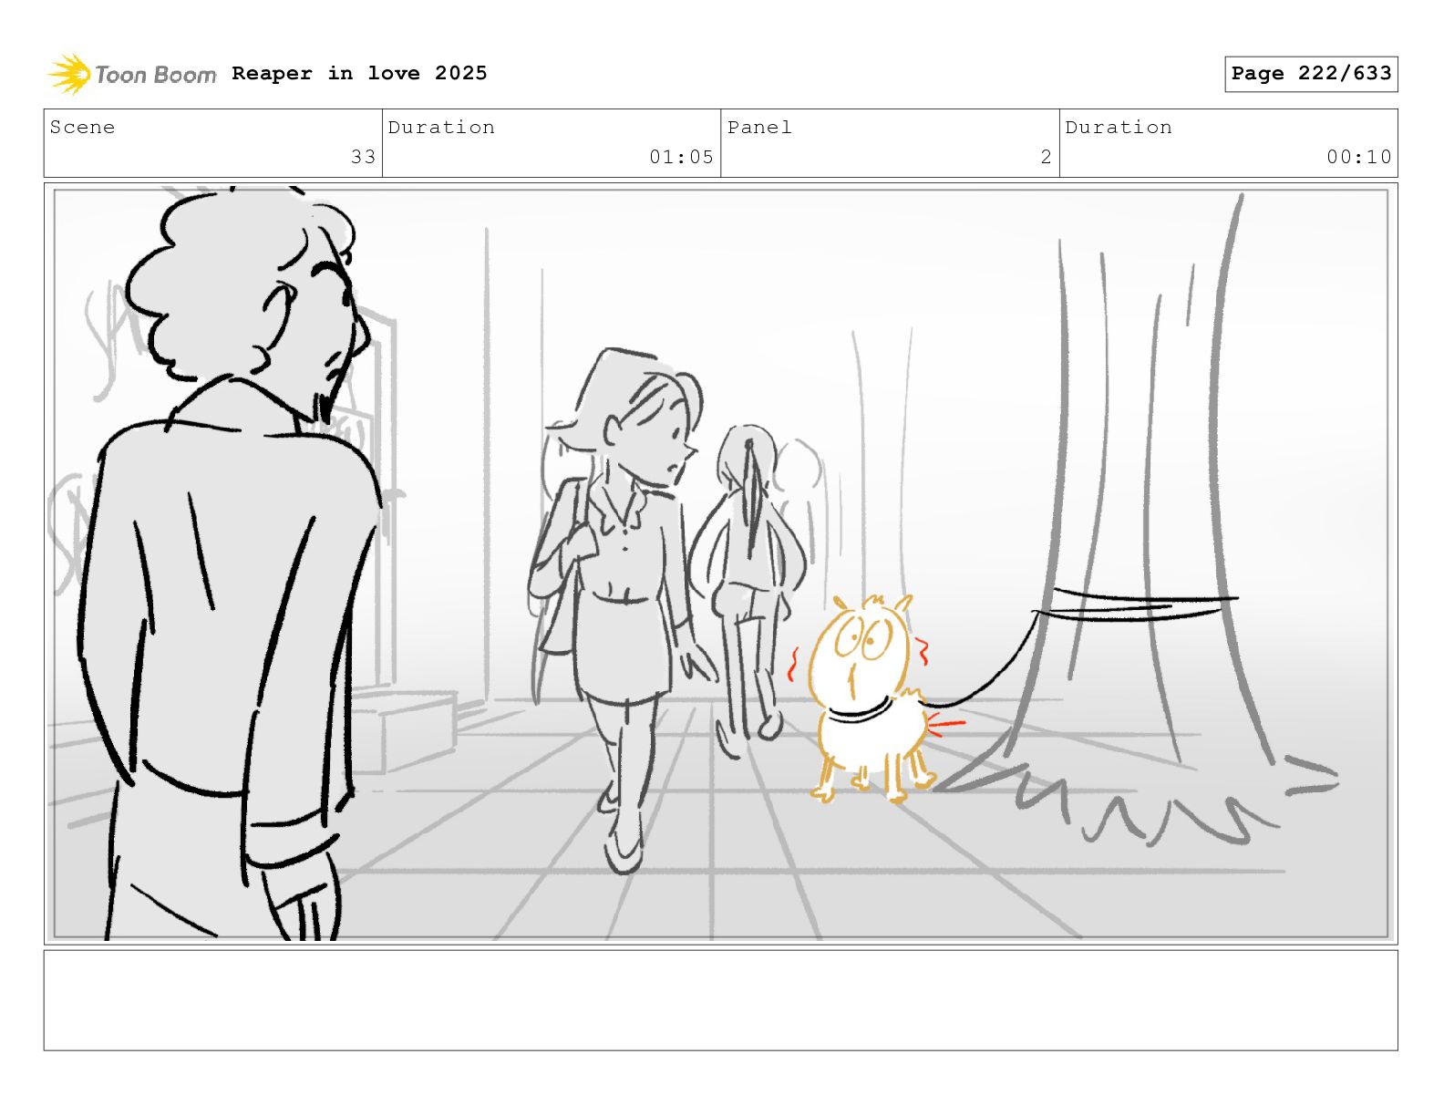Select the title 'Reaper in love 2025'

tap(359, 73)
